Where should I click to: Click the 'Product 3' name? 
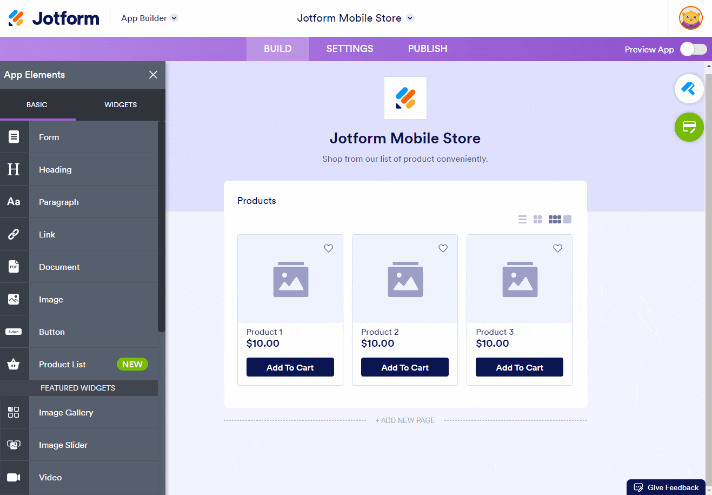pos(495,332)
